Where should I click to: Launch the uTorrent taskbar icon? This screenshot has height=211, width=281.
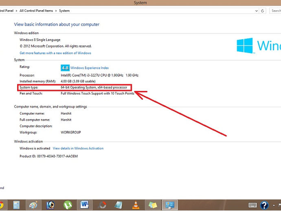[68, 205]
